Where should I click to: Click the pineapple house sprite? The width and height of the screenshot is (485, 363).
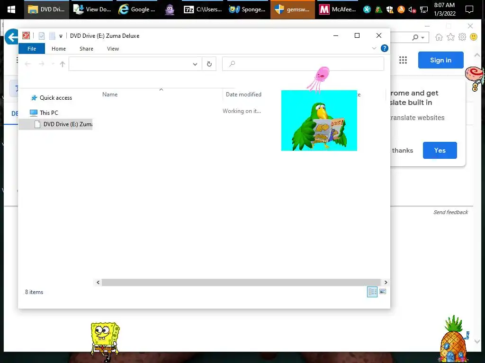(454, 339)
